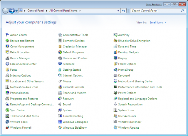Click the All Control Panel Items breadcrumb
Image resolution: width=188 pixels, height=136 pixels.
pyautogui.click(x=63, y=11)
